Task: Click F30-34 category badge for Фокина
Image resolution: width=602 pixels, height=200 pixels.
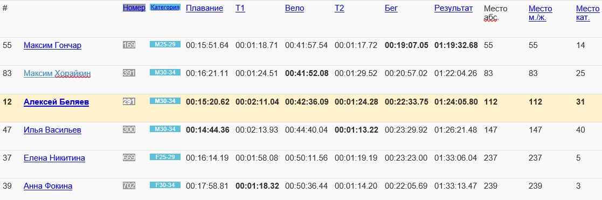Action: pos(165,185)
